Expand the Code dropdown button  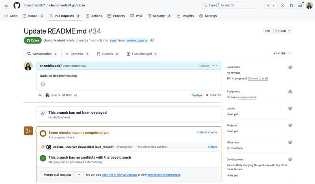coord(282,31)
